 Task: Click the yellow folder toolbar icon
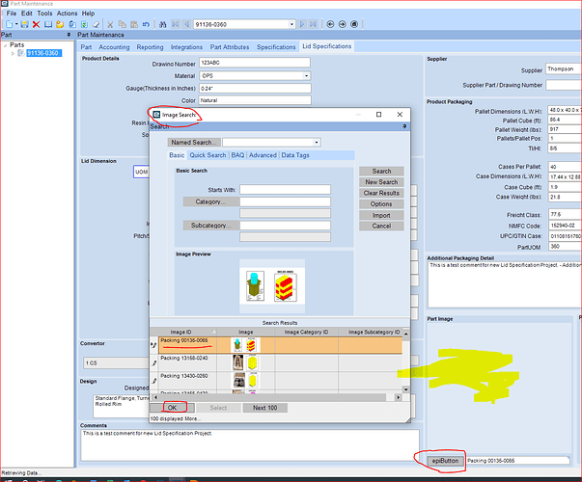click(x=60, y=24)
